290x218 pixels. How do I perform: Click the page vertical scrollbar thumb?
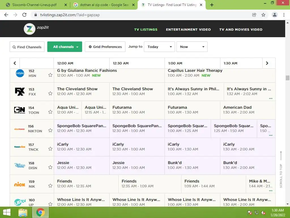287,78
